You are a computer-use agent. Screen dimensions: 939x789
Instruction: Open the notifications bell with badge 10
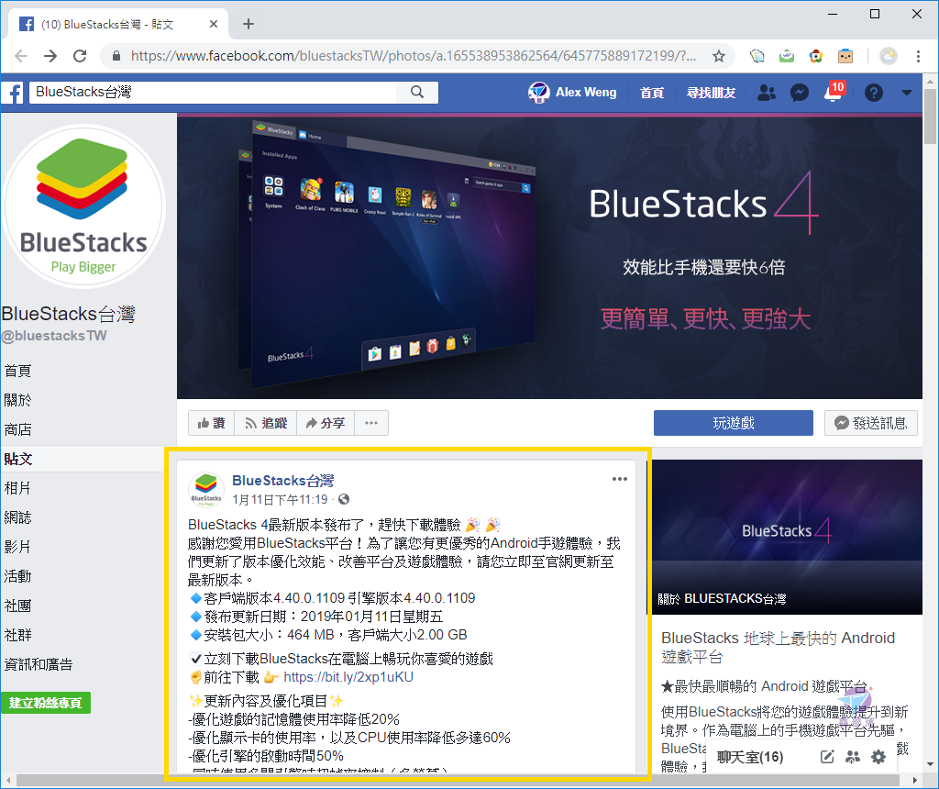(834, 92)
